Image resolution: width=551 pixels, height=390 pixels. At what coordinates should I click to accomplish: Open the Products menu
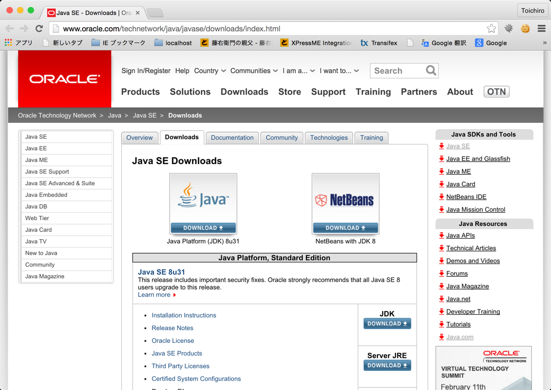[141, 92]
